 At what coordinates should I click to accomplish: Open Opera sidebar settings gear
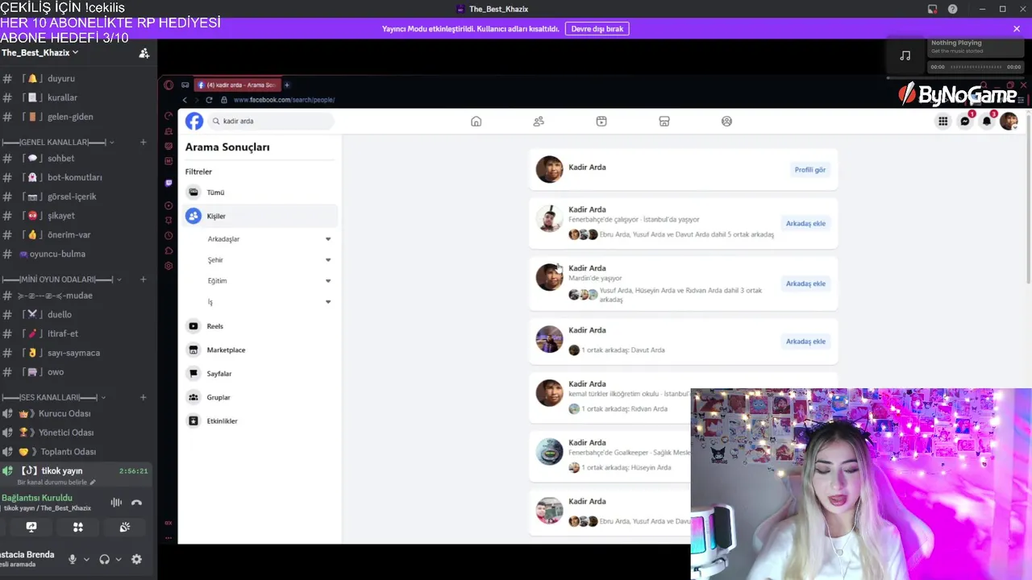pos(169,266)
